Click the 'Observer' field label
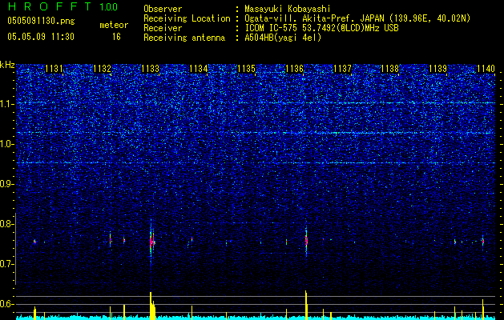Viewport: 504px width, 320px height. pyautogui.click(x=163, y=9)
